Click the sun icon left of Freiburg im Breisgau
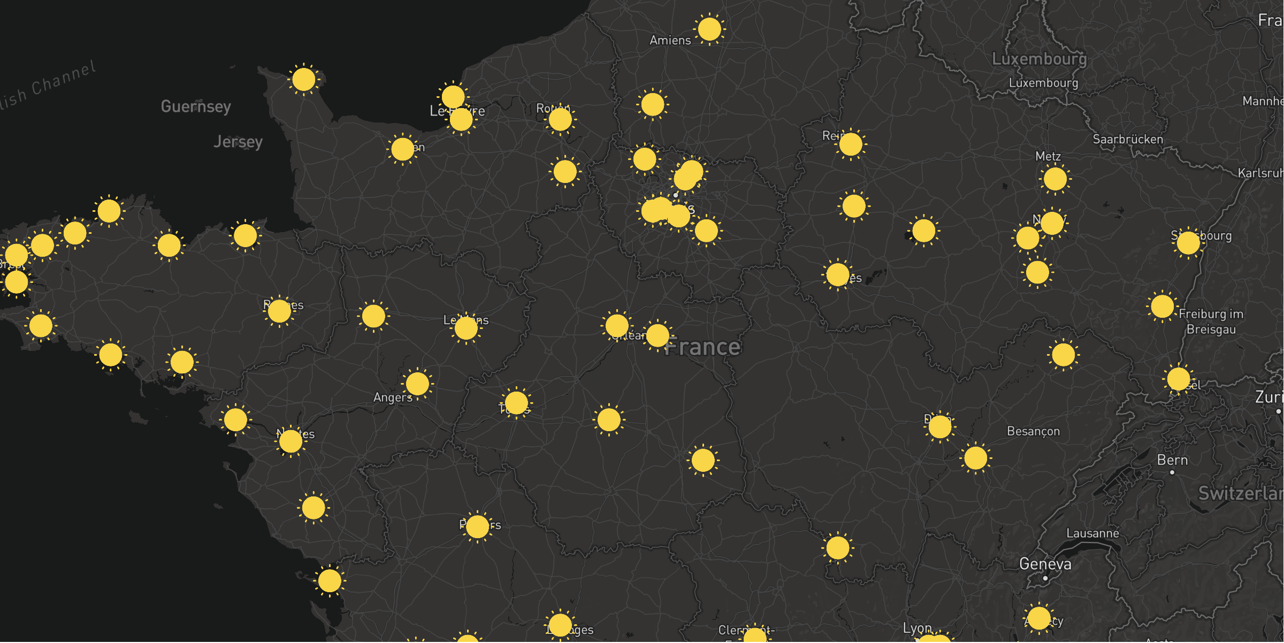 [1161, 307]
